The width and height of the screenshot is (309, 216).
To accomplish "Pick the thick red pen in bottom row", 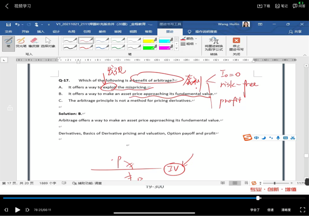I will (86, 47).
